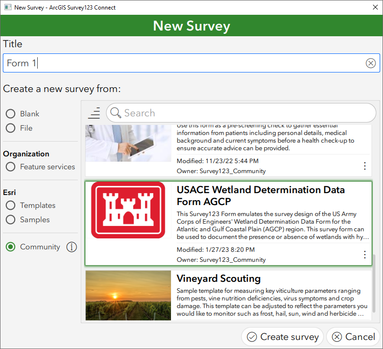Open the sort/filter options icon beside search
Screen dimensions: 383x349
click(x=94, y=113)
